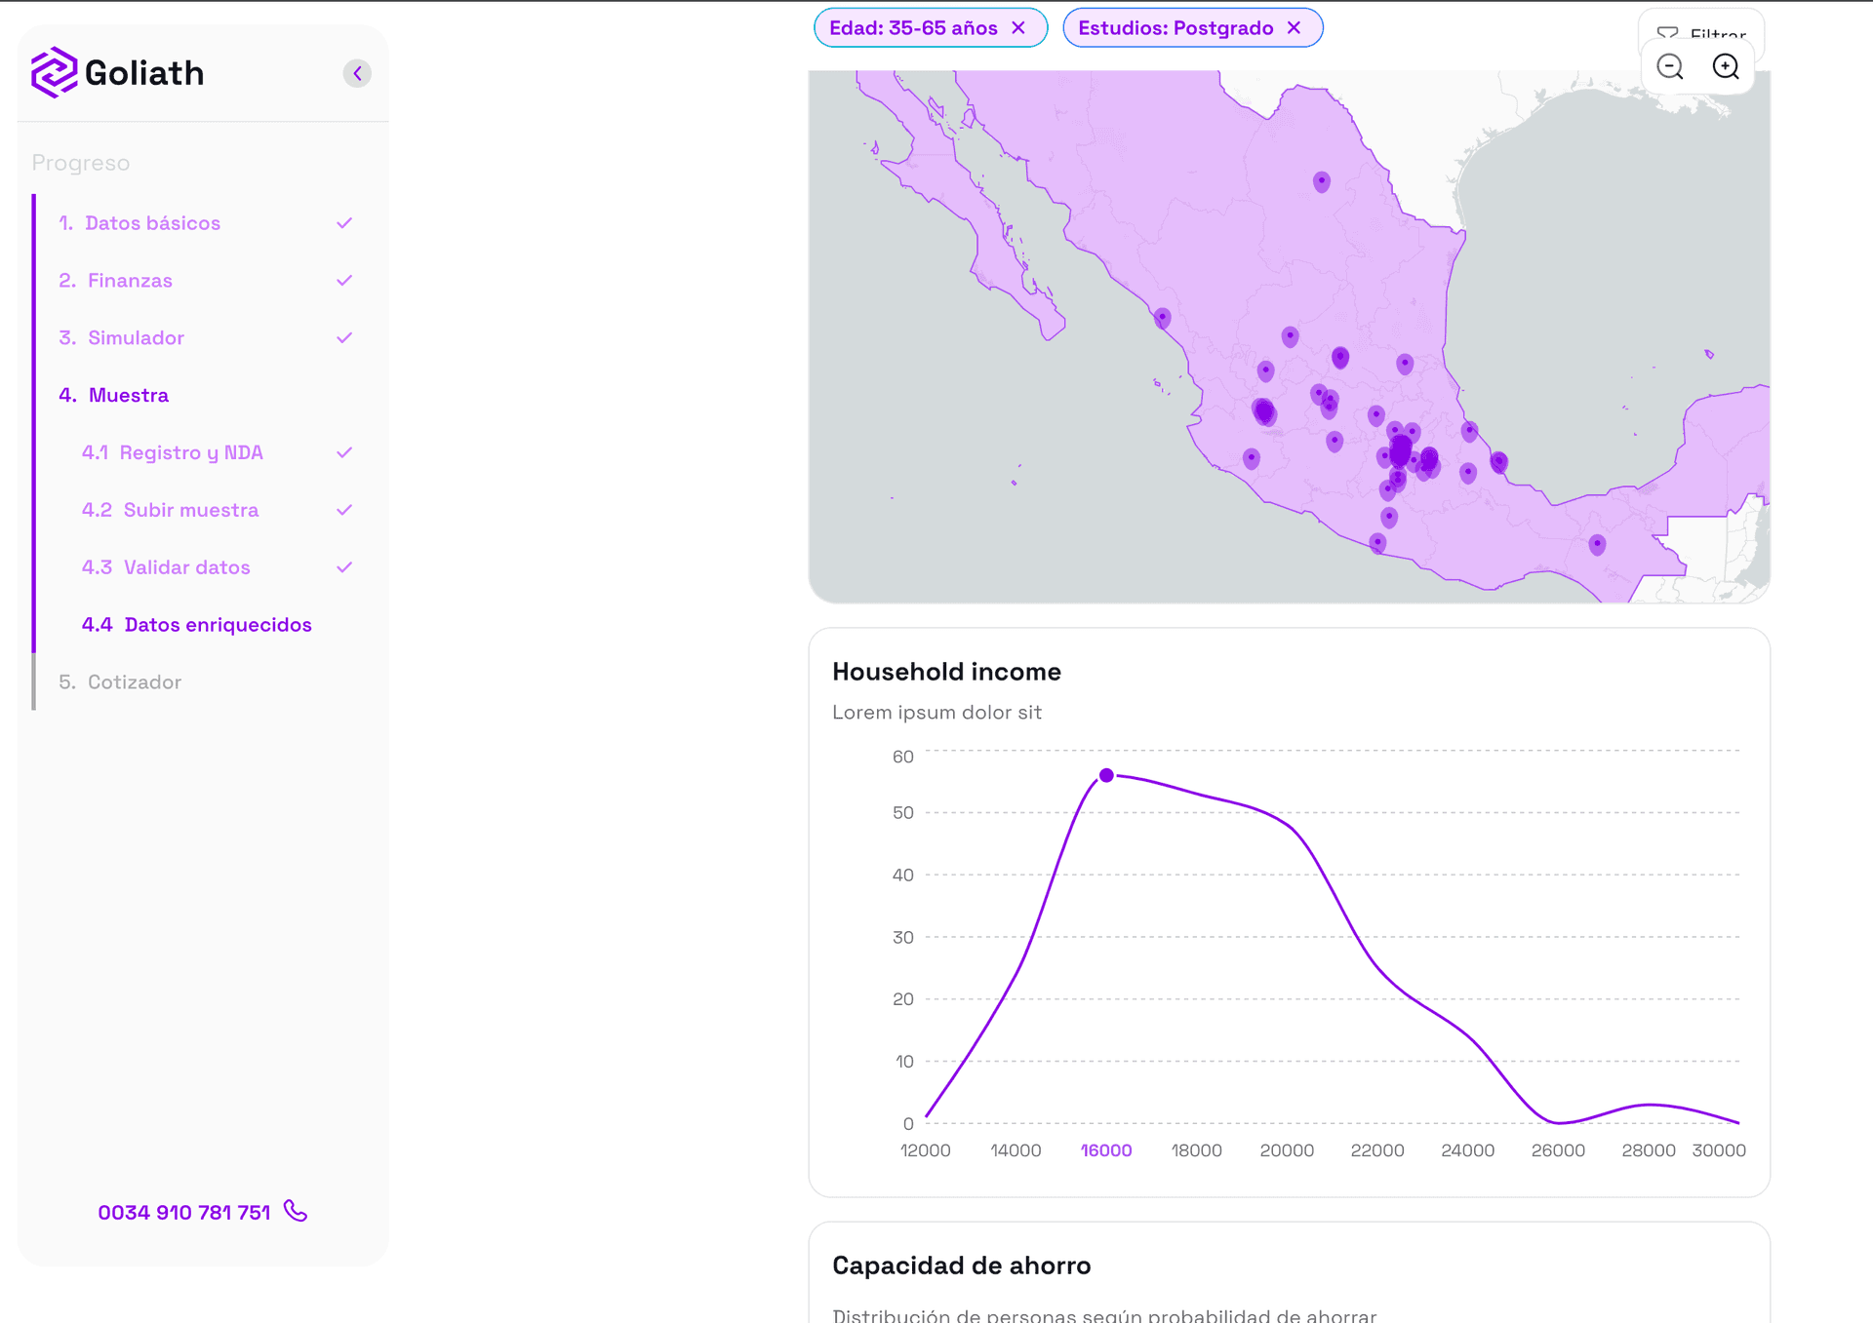Screen dimensions: 1873x1323
Task: Toggle completion check on '4.3 Validar datos'
Action: [x=343, y=566]
